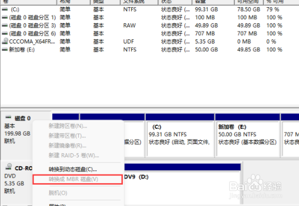The height and width of the screenshot is (206, 299).
Task: Click the 199.98 GB disk size text
Action: [17, 134]
